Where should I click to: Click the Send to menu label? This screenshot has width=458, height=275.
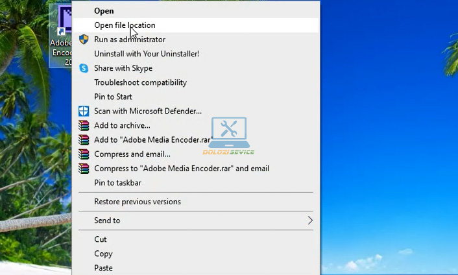click(x=107, y=221)
